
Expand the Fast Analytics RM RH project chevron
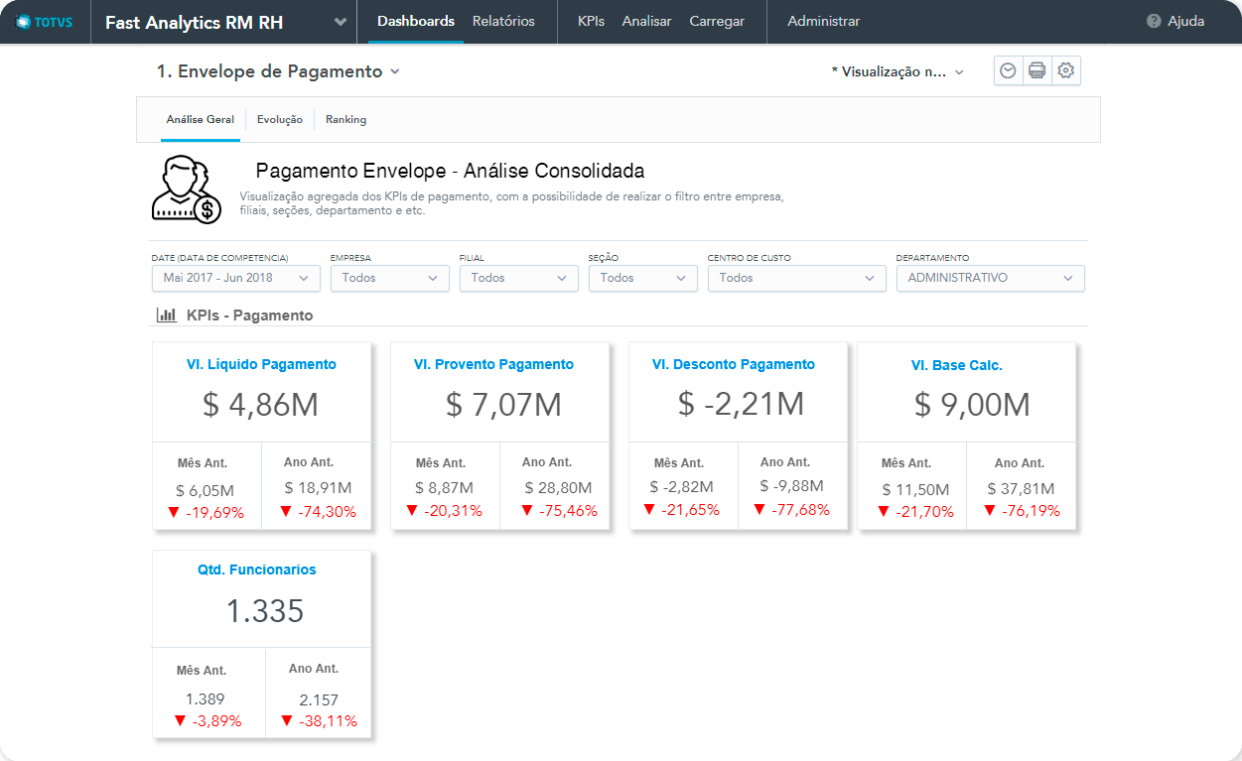point(341,22)
